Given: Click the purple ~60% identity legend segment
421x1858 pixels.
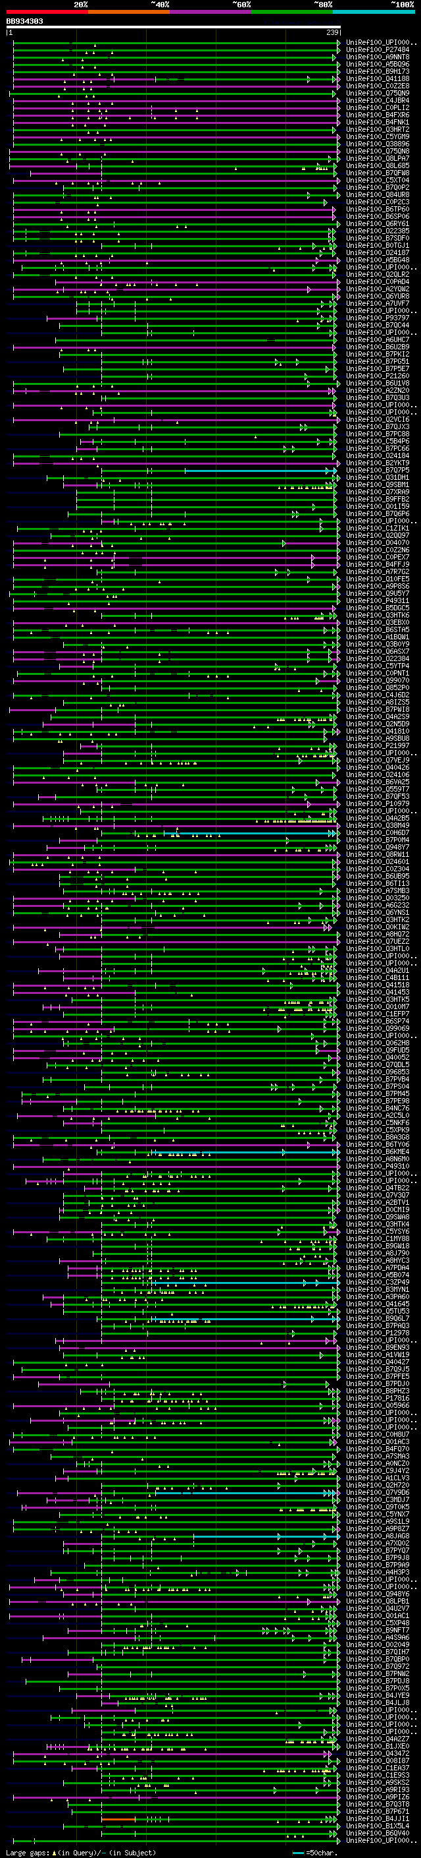Looking at the screenshot, I should (x=211, y=12).
